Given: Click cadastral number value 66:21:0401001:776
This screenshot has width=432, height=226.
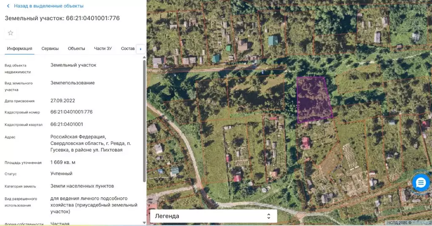Looking at the screenshot, I should point(71,112).
